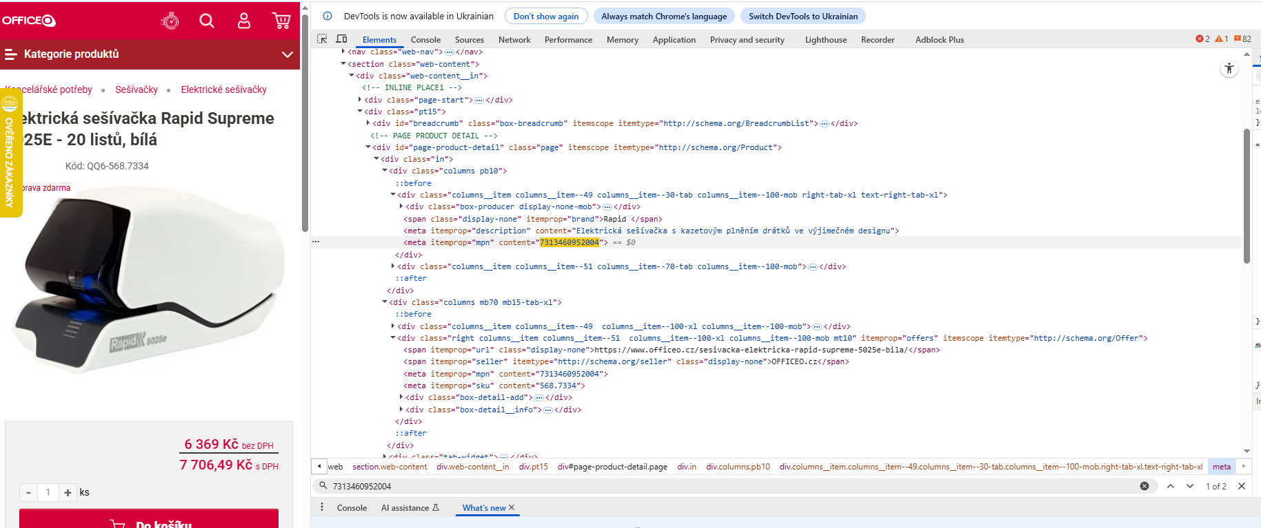Click the ellipsis beside selected meta row
The image size is (1261, 528).
click(x=316, y=242)
